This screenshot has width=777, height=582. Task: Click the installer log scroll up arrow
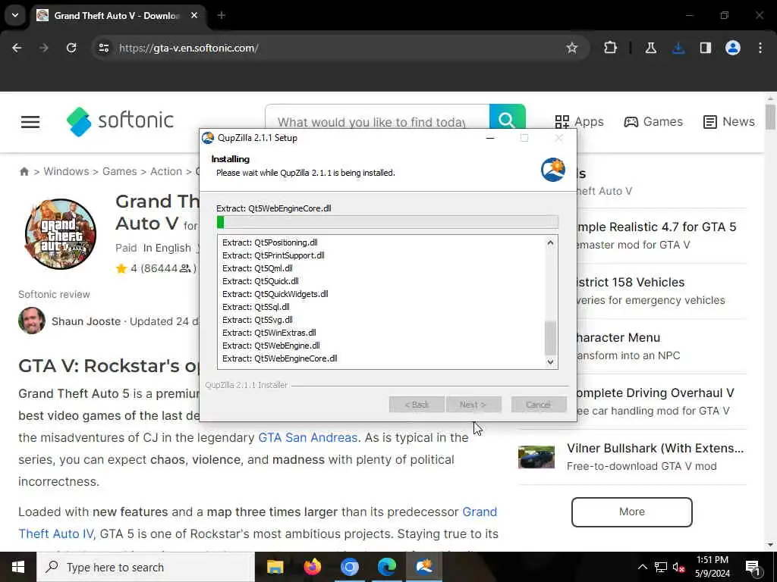coord(550,243)
